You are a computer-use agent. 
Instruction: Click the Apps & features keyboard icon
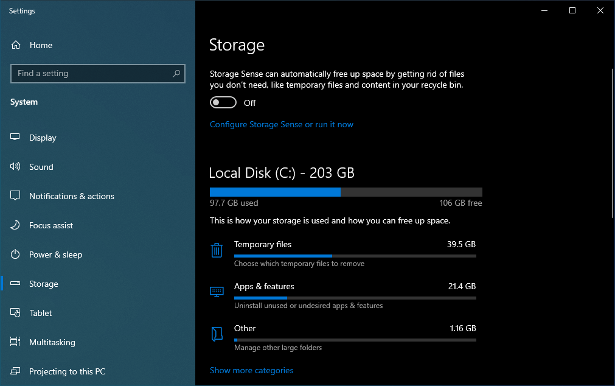click(x=217, y=292)
